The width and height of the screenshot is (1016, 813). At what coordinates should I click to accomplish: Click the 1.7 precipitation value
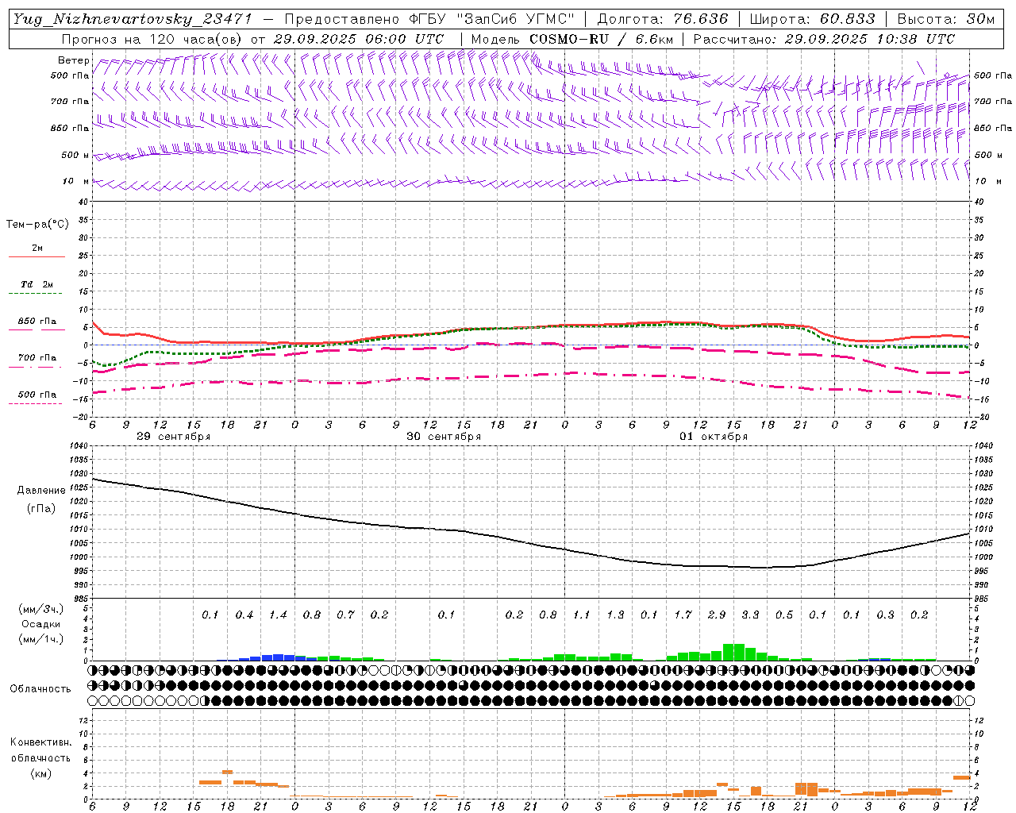(x=683, y=615)
